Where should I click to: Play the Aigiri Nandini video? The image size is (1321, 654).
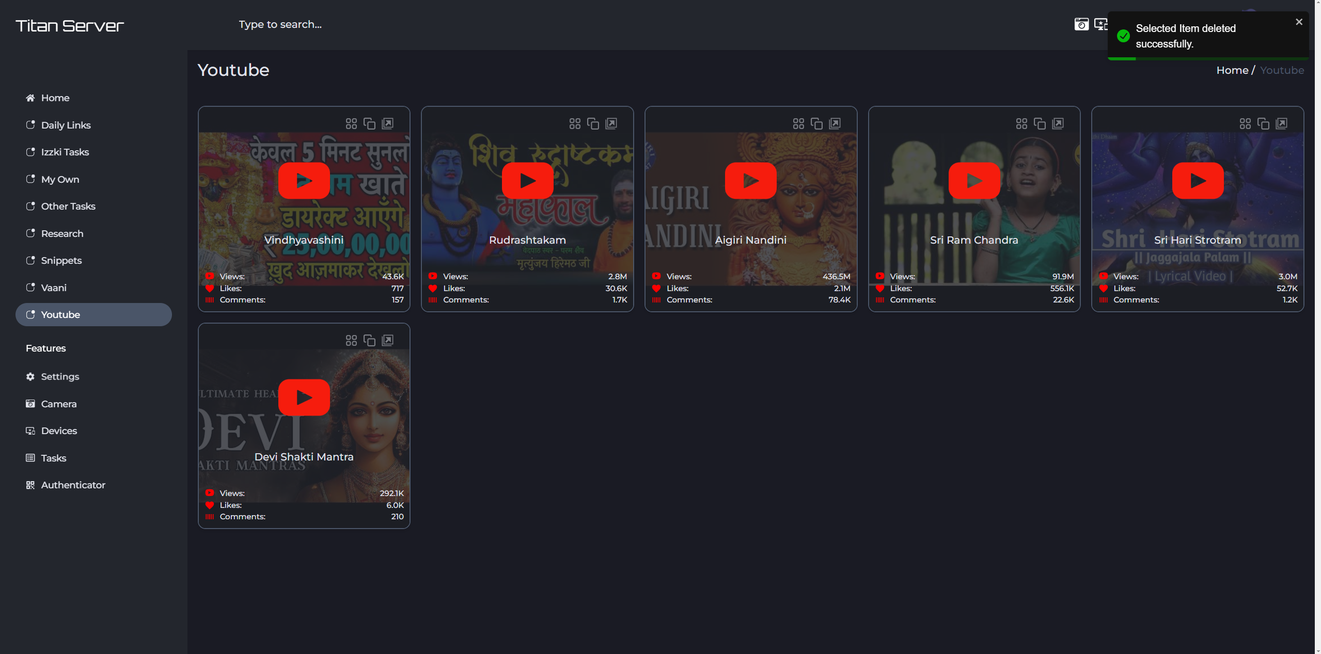pos(751,181)
